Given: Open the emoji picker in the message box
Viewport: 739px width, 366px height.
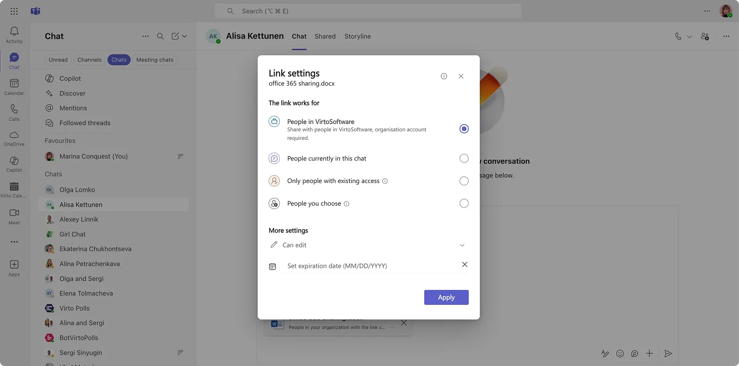Looking at the screenshot, I should [620, 353].
